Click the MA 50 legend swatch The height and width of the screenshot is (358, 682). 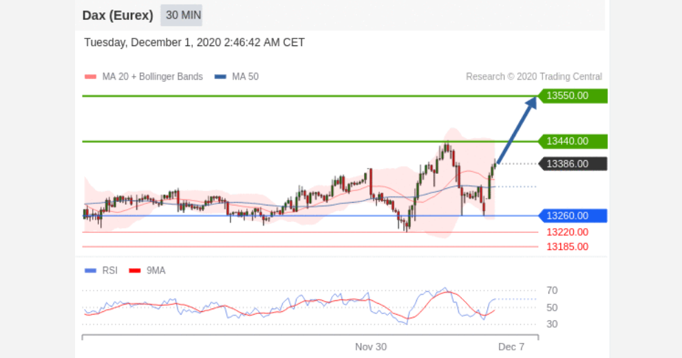pos(220,77)
